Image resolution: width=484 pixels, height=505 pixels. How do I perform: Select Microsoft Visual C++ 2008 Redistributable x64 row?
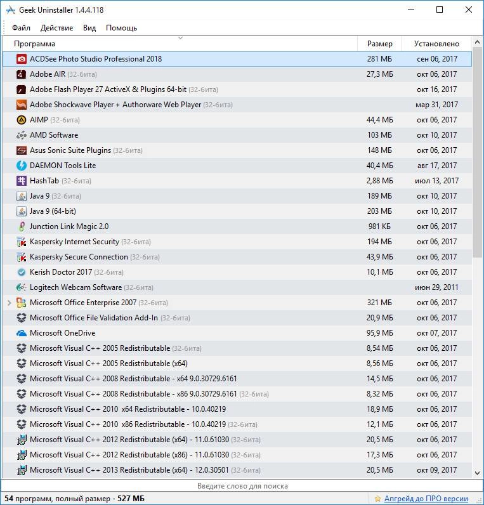point(237,379)
